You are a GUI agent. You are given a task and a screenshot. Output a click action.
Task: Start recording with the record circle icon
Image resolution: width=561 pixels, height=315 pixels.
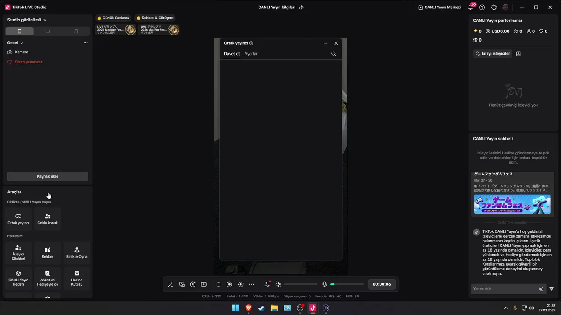click(229, 284)
